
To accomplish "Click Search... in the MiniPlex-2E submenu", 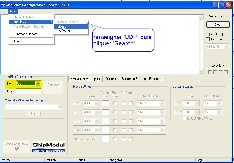I will tap(70, 27).
